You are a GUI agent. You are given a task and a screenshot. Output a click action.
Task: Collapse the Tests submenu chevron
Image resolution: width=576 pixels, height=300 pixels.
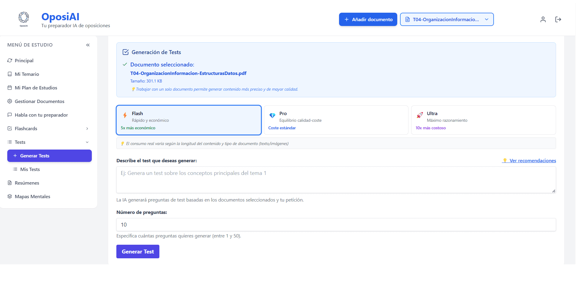pos(87,142)
